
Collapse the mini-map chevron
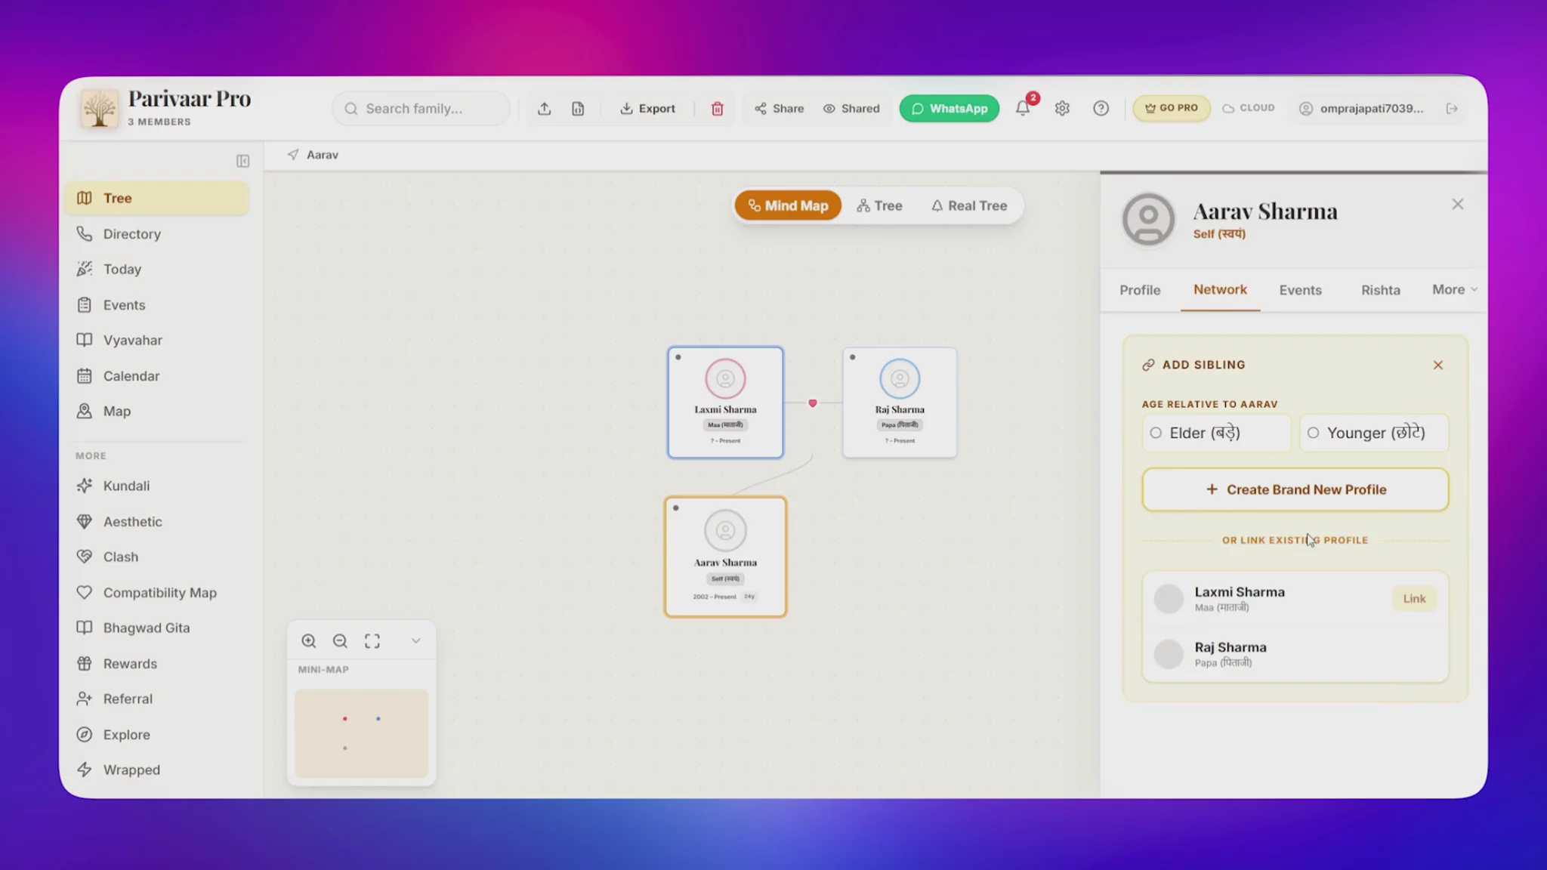(x=415, y=641)
